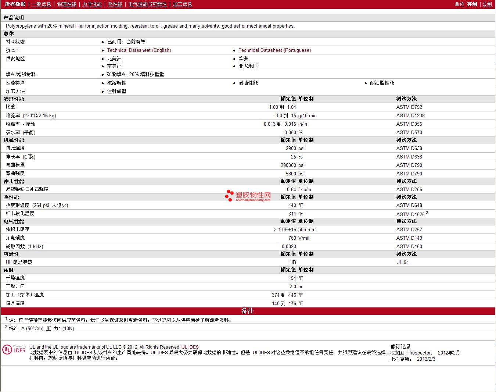Click the red UL IDES footer link
The width and height of the screenshot is (496, 392).
pos(190,347)
